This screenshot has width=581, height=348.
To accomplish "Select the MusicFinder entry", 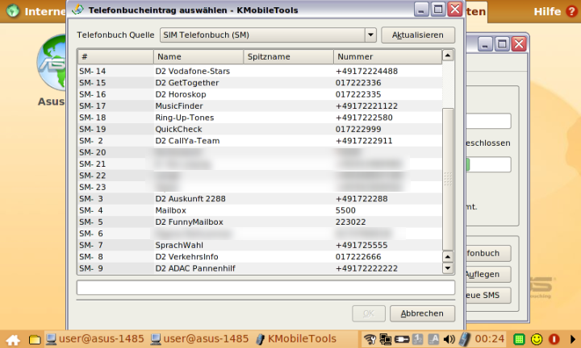I will [260, 106].
